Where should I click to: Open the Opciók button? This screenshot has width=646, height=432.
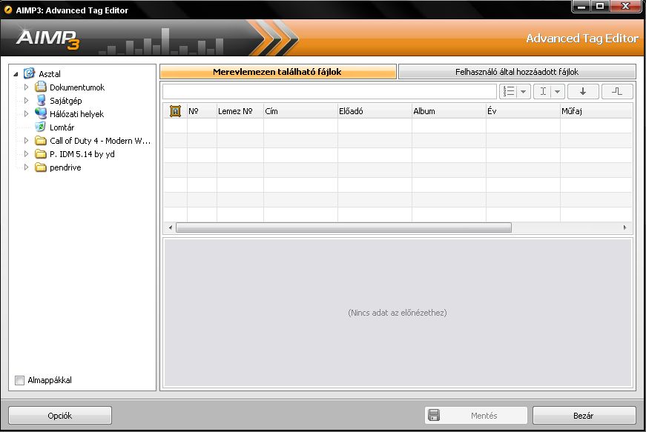point(60,416)
